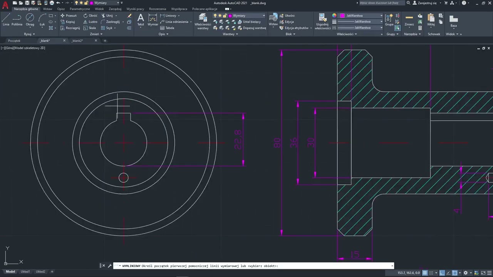
Task: Use the Lustro mirror tool
Action: [x=91, y=22]
